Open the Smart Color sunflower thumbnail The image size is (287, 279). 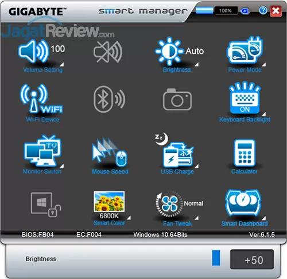[x=109, y=202]
